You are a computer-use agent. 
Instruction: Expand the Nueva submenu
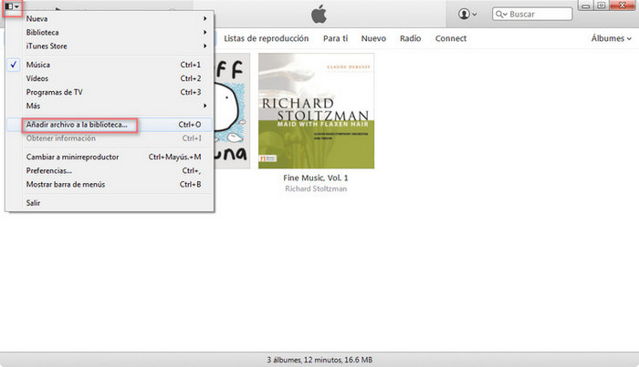(x=110, y=19)
